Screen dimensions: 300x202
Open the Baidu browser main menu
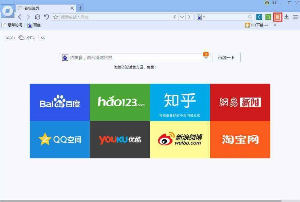[x=295, y=17]
